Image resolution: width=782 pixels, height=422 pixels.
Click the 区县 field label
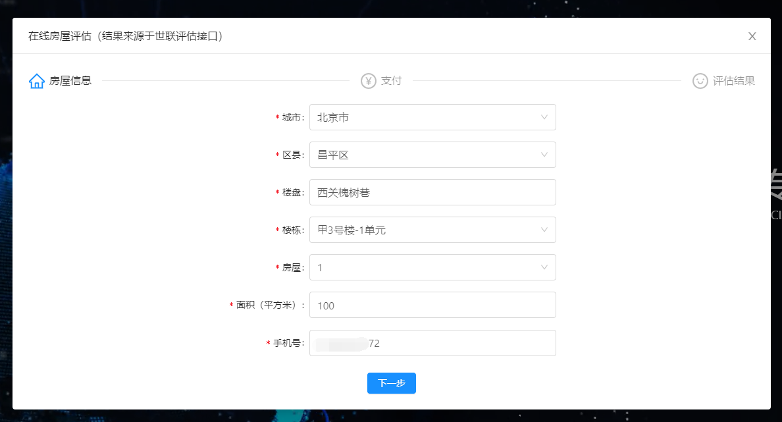293,155
